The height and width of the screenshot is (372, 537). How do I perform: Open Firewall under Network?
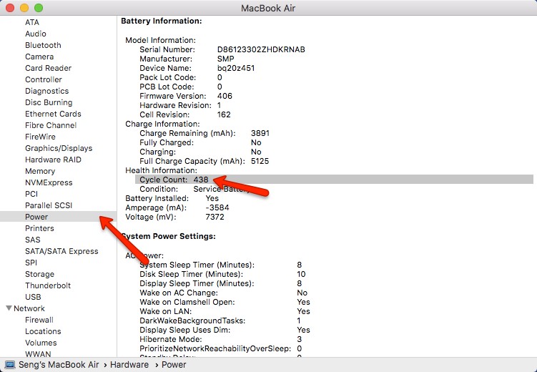tap(39, 320)
